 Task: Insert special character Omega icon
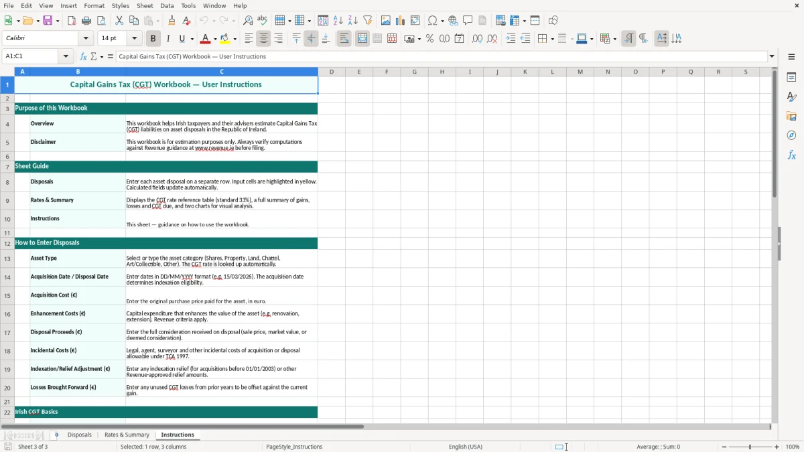click(433, 21)
